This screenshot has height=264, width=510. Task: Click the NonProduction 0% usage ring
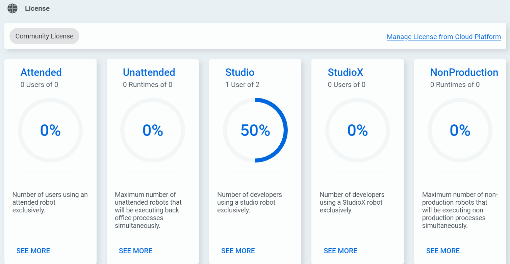[460, 130]
